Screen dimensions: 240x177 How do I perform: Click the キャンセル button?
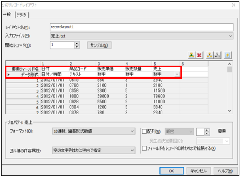coord(198,170)
